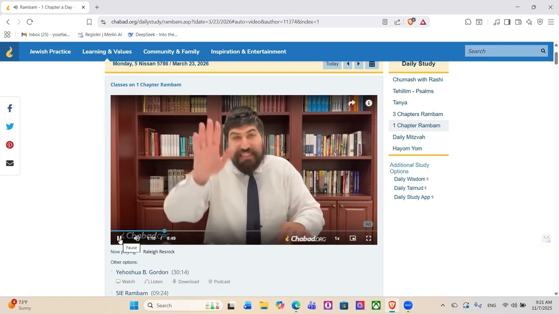Open Classes on 1 Chapter Rambam heading
This screenshot has width=559, height=314.
click(146, 85)
